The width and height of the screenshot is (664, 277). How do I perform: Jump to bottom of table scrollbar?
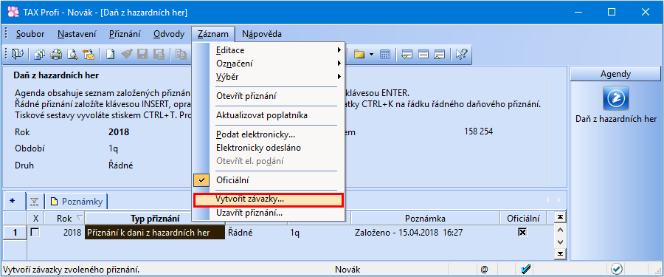[560, 254]
